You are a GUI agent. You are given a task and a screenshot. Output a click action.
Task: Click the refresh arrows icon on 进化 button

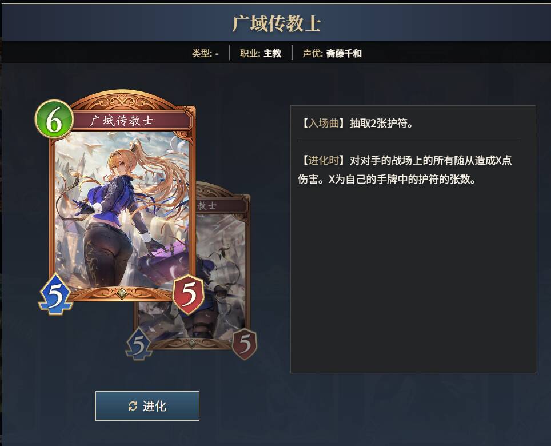coord(133,406)
